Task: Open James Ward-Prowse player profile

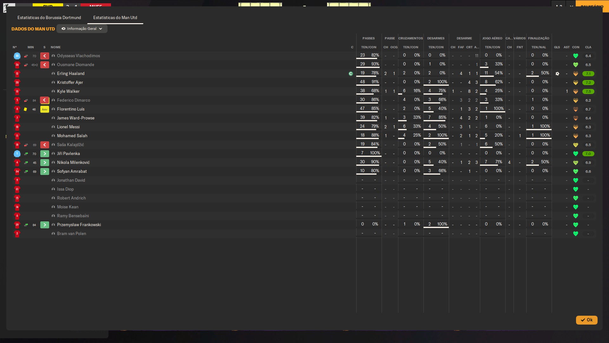Action: 76,118
